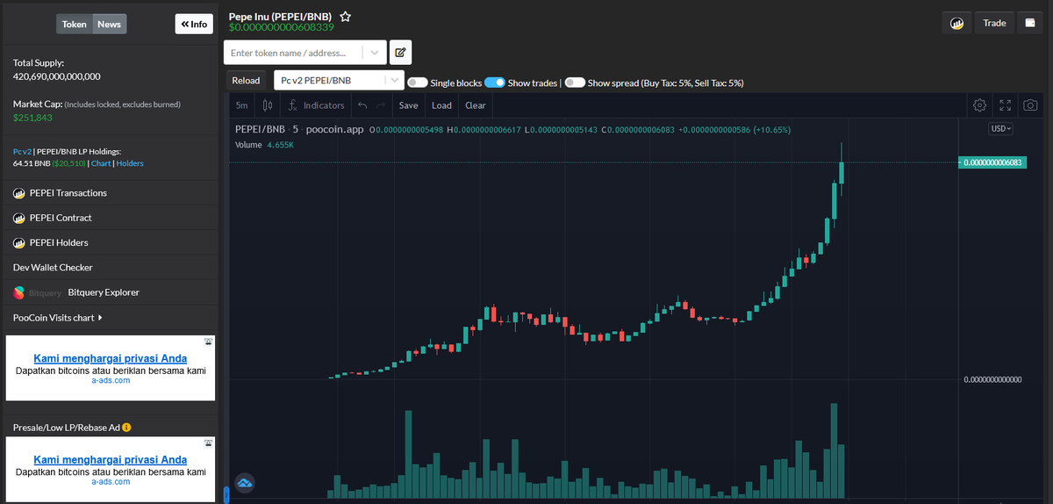Click the Volume 4.655K label
The width and height of the screenshot is (1053, 504).
[264, 145]
